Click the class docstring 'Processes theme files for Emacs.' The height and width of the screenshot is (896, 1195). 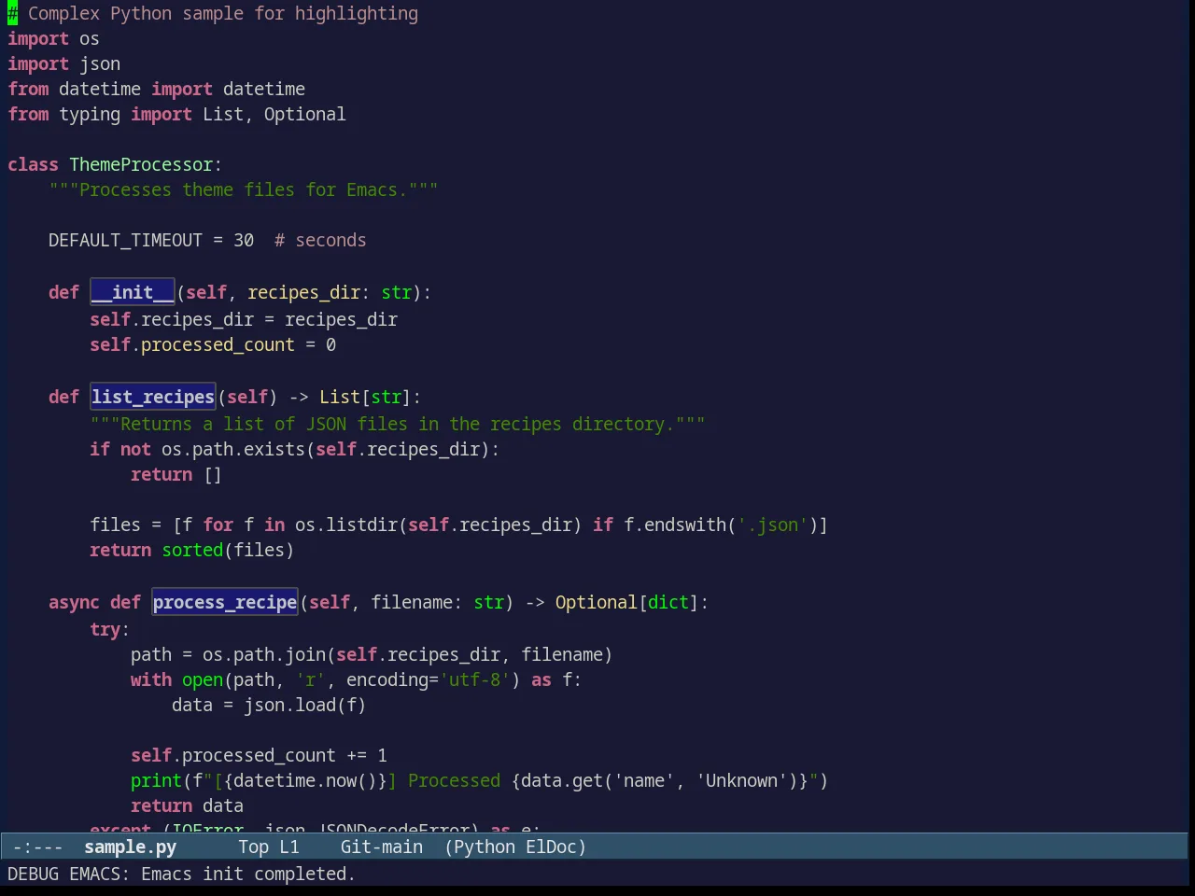click(243, 189)
